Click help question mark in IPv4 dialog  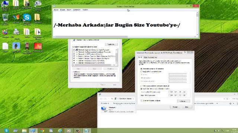tap(185, 52)
